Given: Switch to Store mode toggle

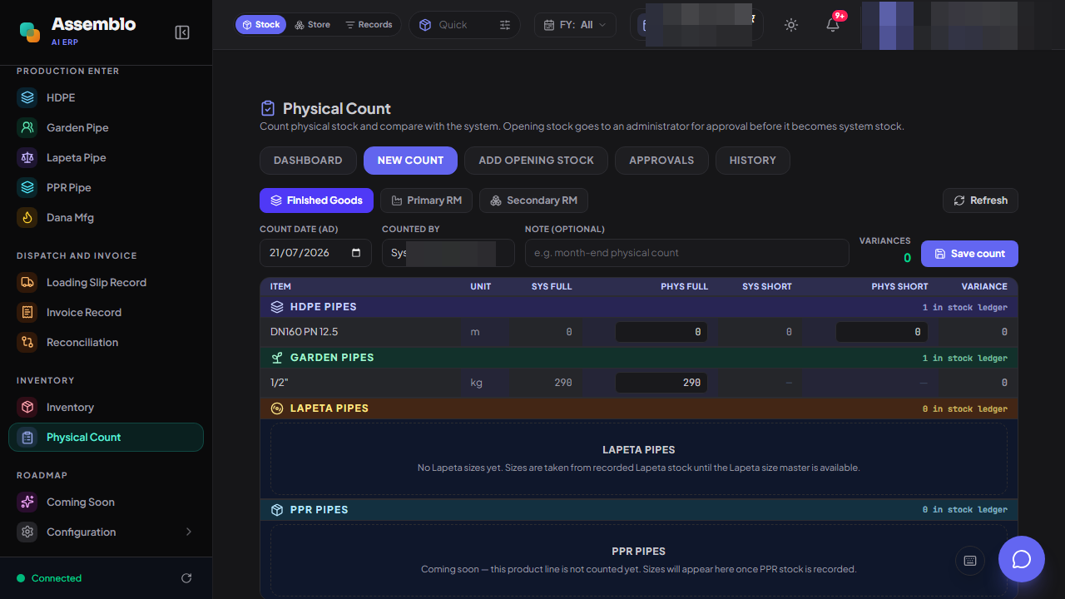Looking at the screenshot, I should click(x=313, y=25).
